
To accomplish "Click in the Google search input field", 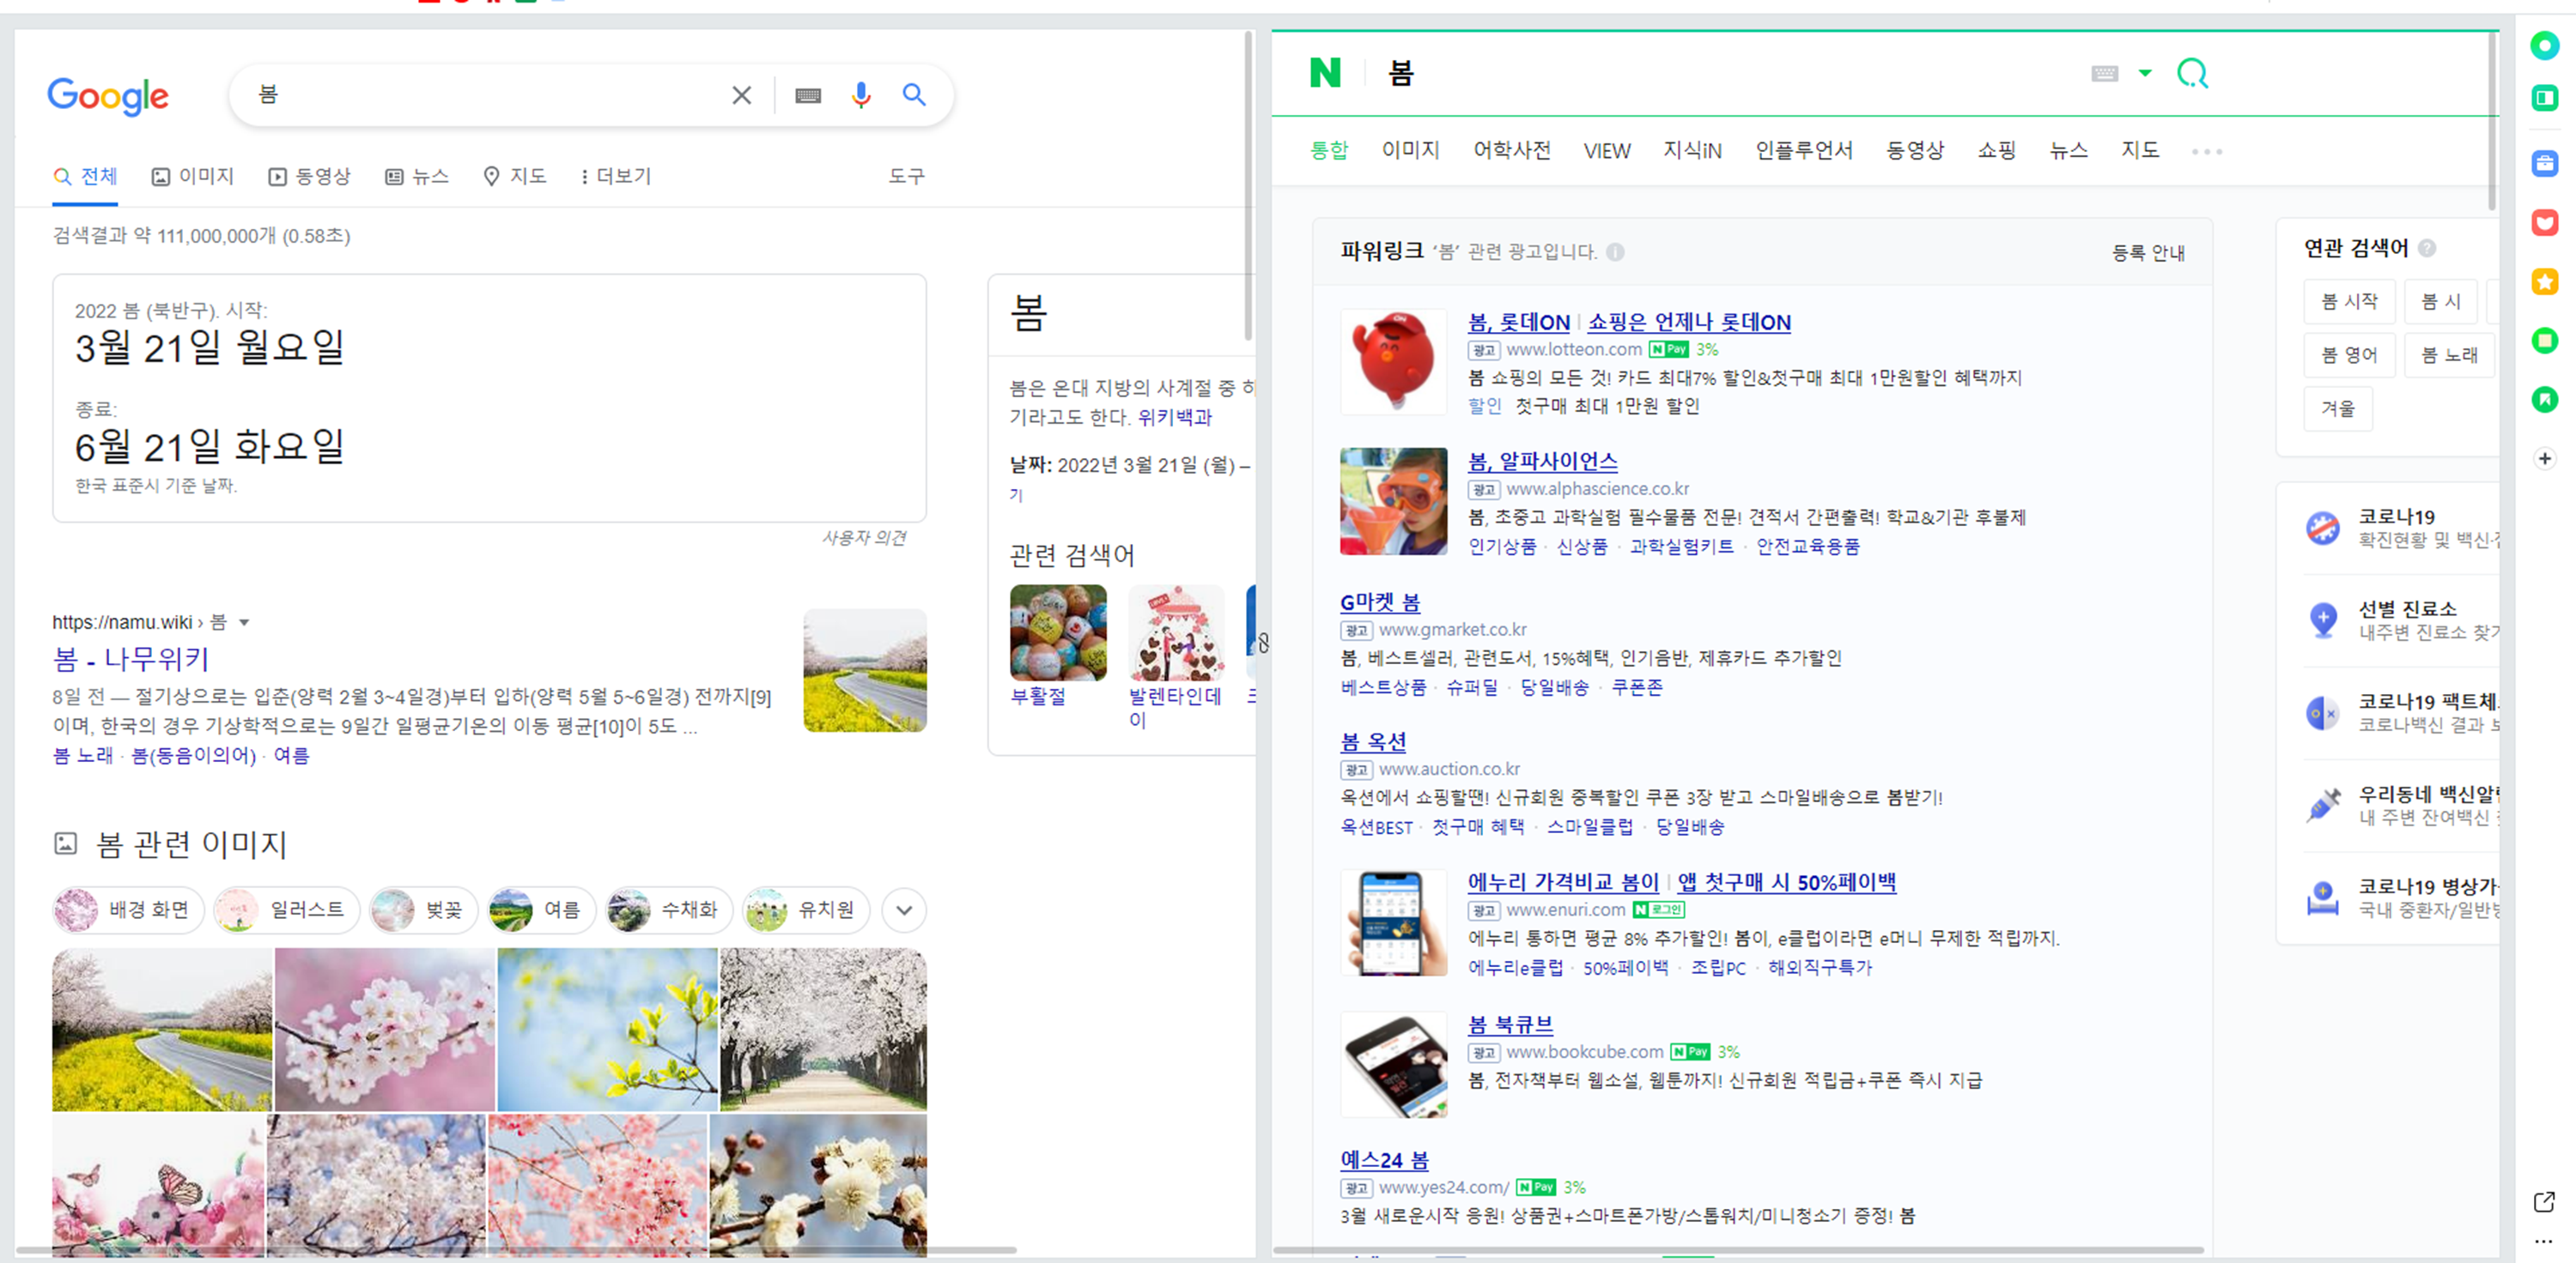I will coord(490,95).
